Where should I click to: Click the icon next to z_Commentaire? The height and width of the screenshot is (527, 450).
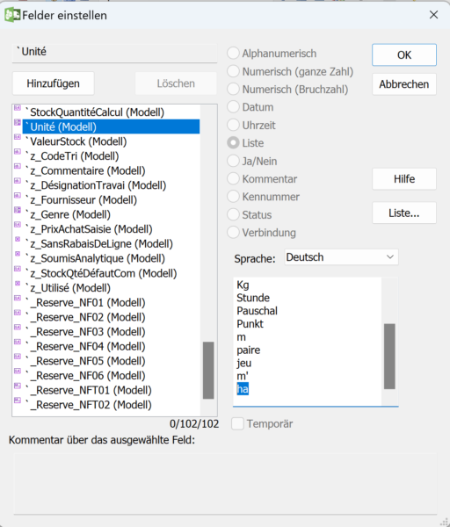point(18,166)
